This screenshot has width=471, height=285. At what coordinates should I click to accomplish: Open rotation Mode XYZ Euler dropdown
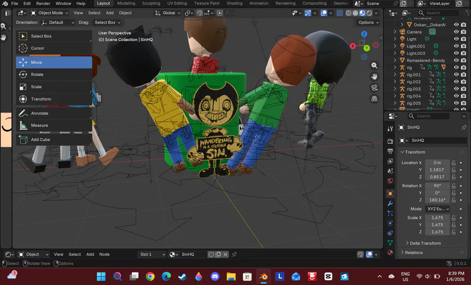(x=438, y=209)
